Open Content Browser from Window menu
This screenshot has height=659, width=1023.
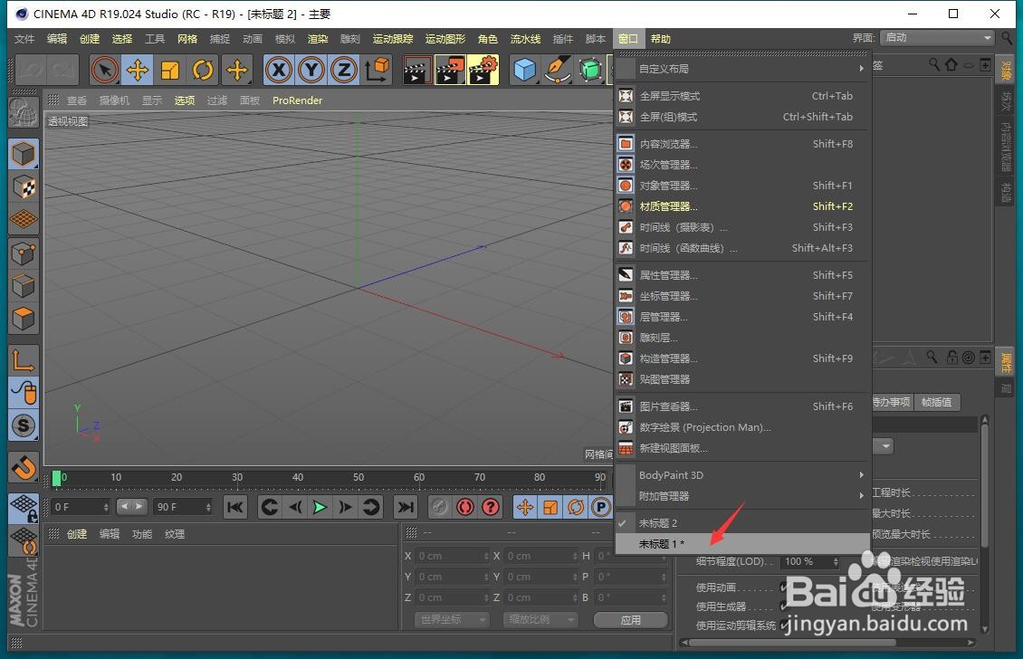(x=743, y=144)
